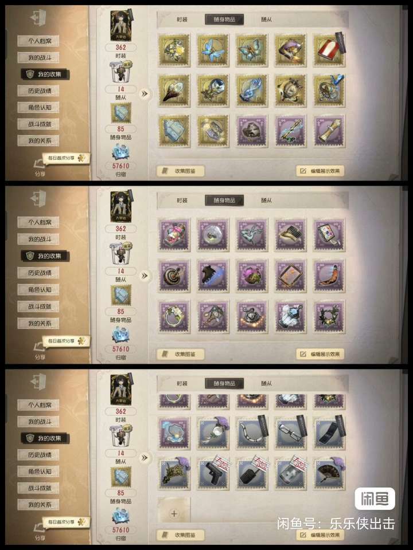Choose the eyeglasses accessory item
Viewport: 413px width, 550px height.
[290, 433]
